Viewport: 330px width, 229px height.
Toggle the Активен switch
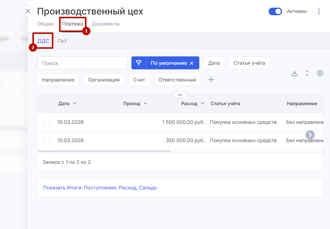pos(275,11)
